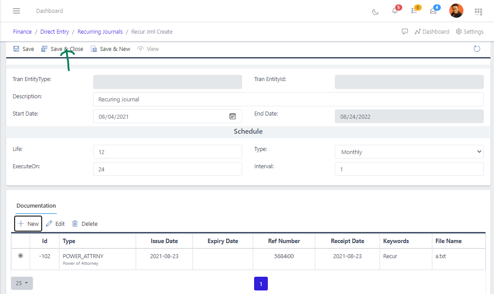
Task: Switch to the Documentation tab
Action: click(36, 206)
